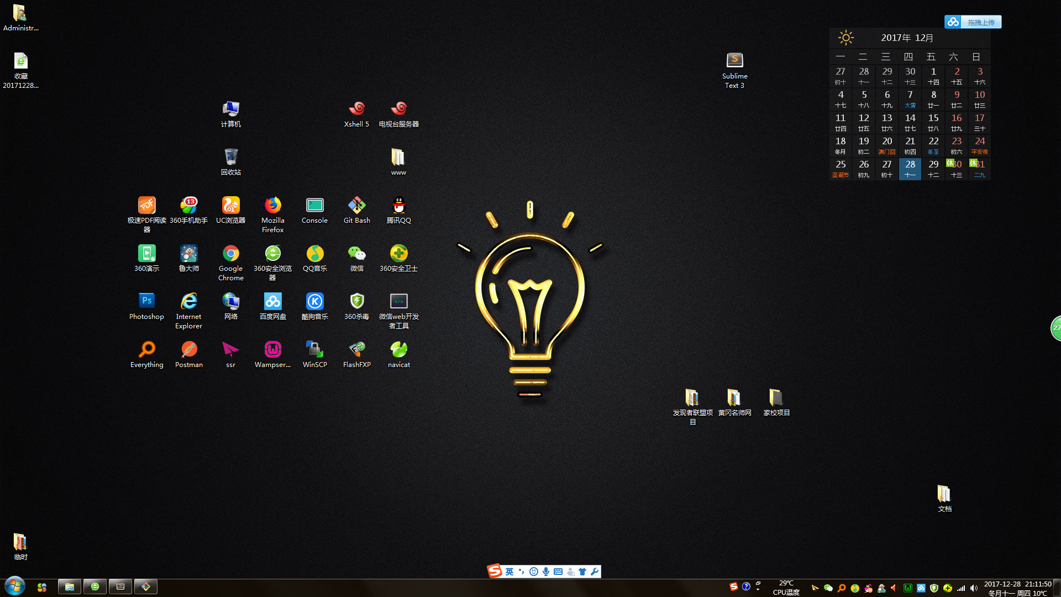This screenshot has width=1061, height=597.
Task: Click the 拖拽上传 Baidu upload button
Action: click(973, 22)
